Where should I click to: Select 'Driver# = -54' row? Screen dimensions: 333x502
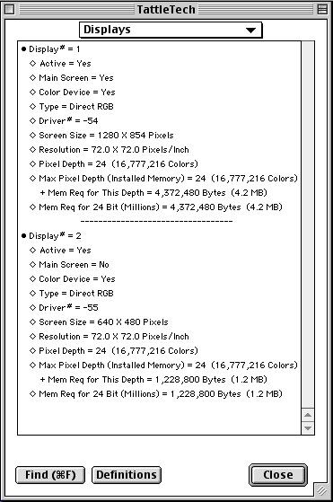click(64, 120)
